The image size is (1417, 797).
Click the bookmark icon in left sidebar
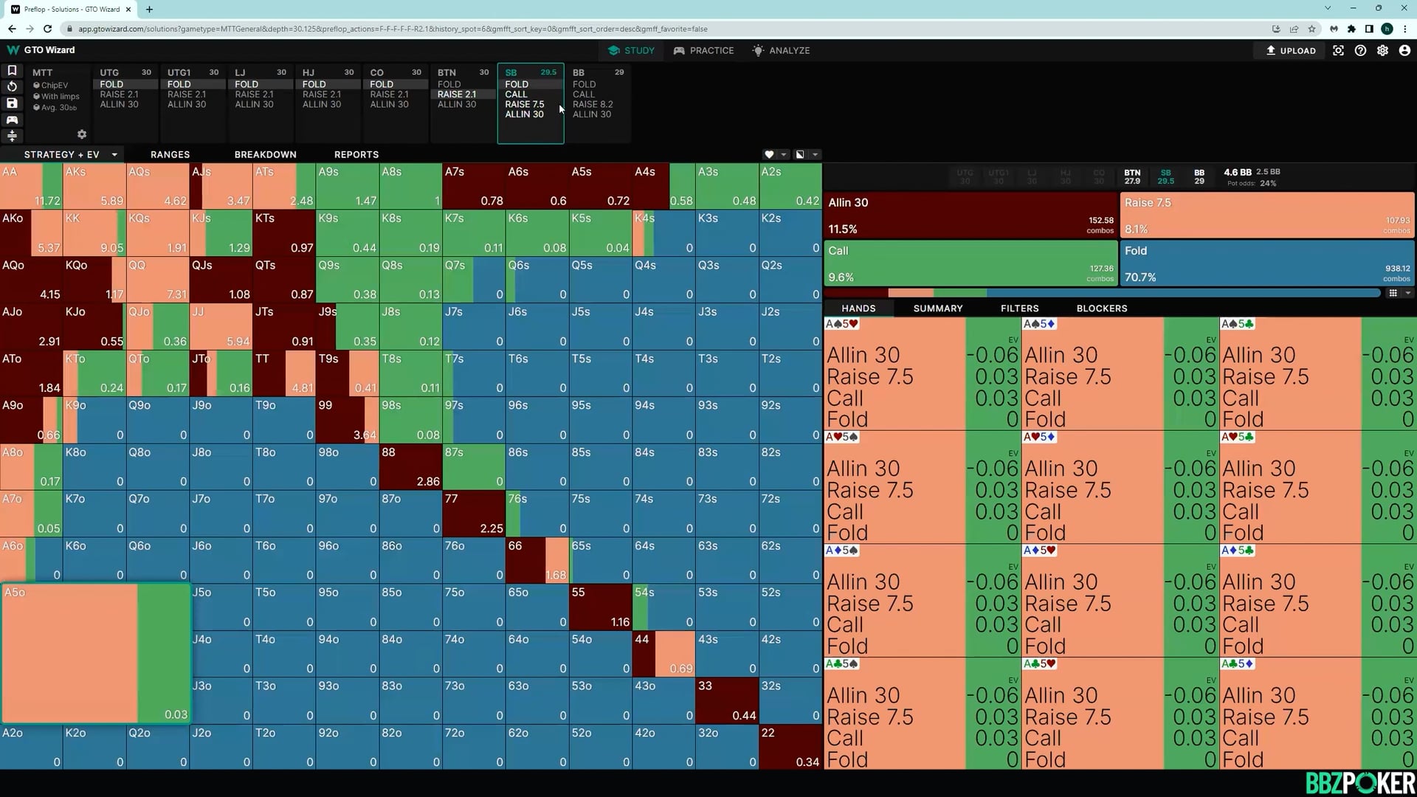coord(12,71)
